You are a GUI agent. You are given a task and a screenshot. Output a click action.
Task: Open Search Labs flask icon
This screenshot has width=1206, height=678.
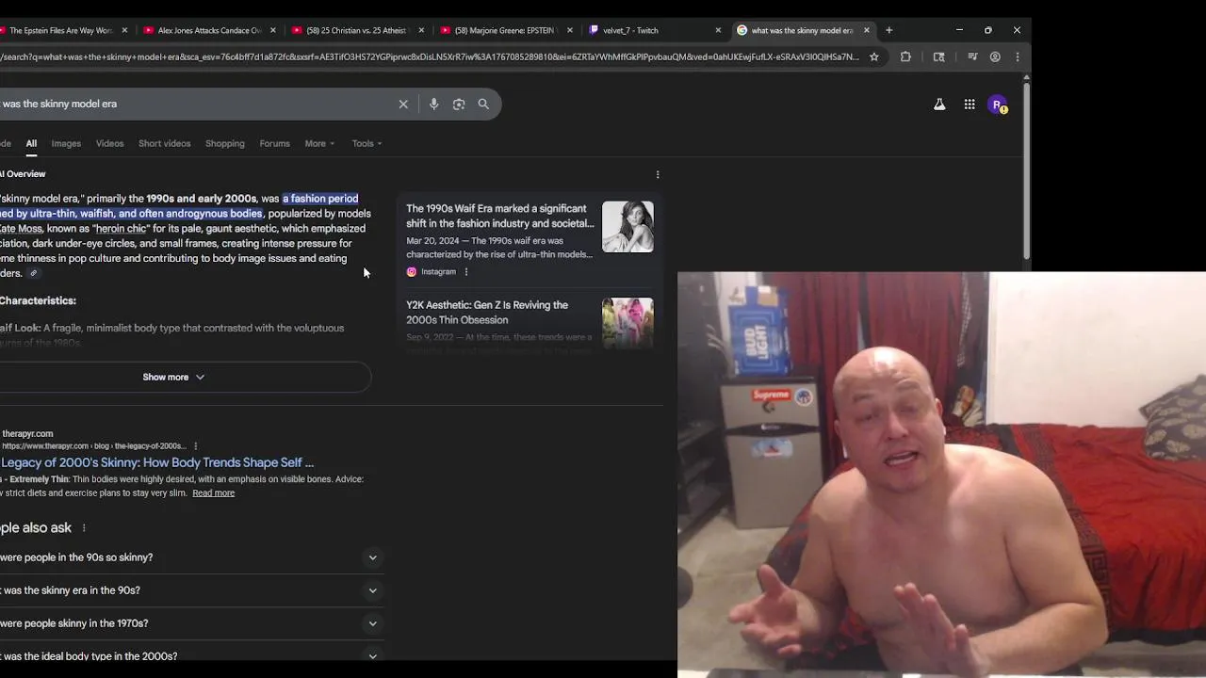pyautogui.click(x=939, y=105)
